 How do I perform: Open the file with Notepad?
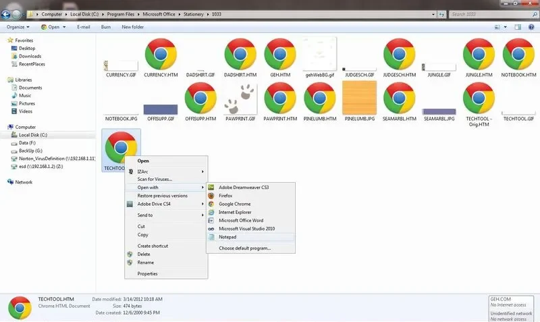(x=250, y=237)
